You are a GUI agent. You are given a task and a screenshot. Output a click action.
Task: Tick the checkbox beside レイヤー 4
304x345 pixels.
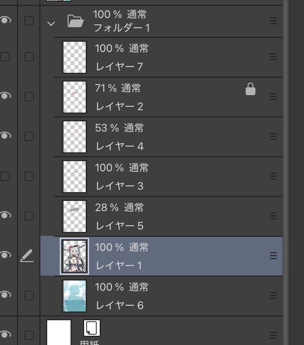[x=29, y=136]
